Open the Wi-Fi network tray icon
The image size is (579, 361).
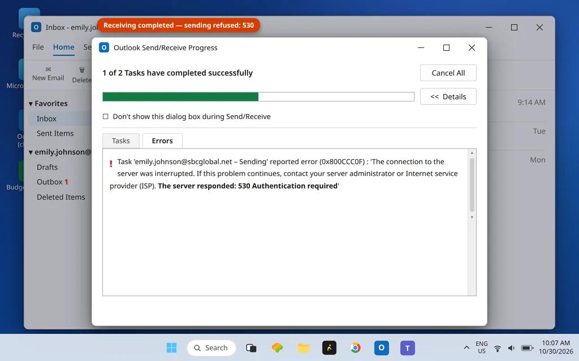498,348
